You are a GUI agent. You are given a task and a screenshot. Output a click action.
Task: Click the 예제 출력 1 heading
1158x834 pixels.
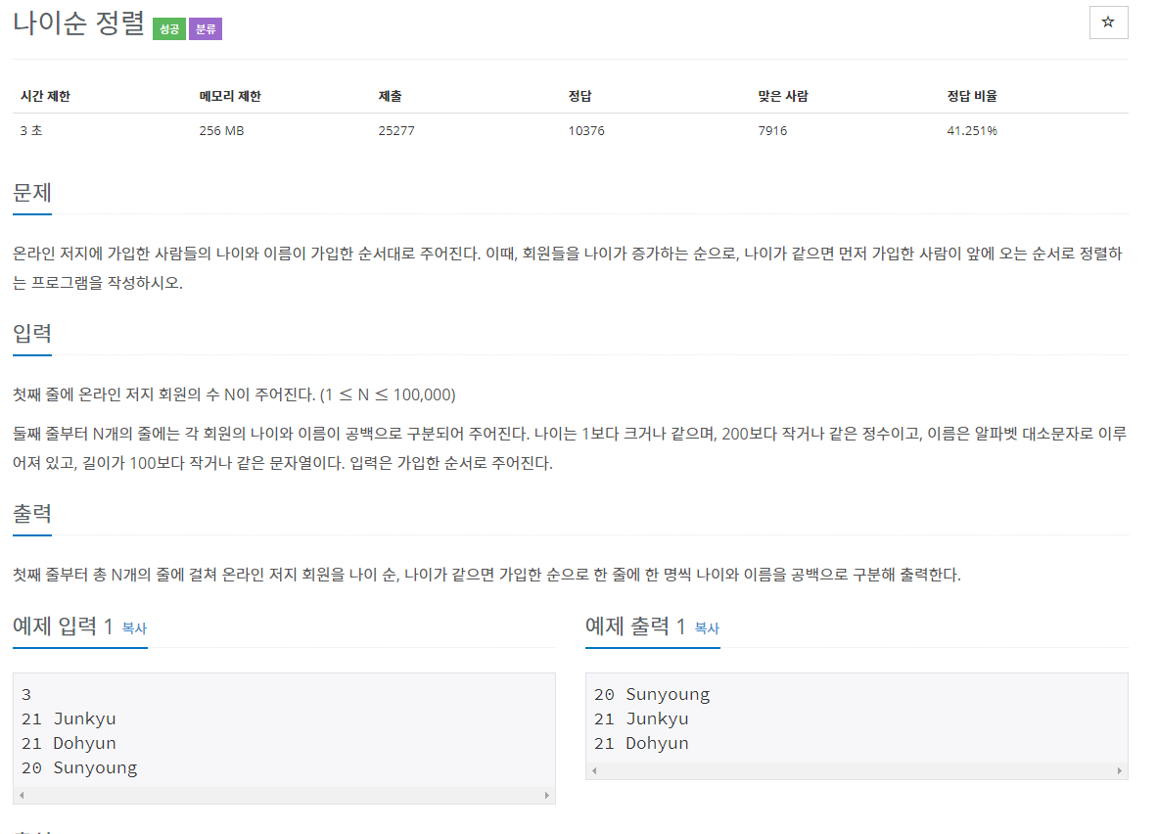pyautogui.click(x=635, y=626)
